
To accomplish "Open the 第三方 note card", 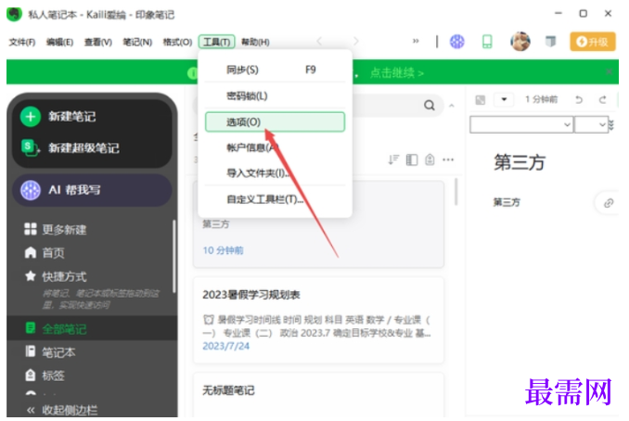I will 318,224.
